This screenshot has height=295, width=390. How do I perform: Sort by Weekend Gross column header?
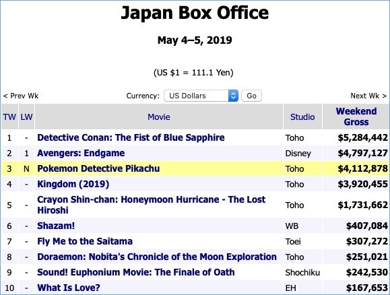(x=356, y=117)
